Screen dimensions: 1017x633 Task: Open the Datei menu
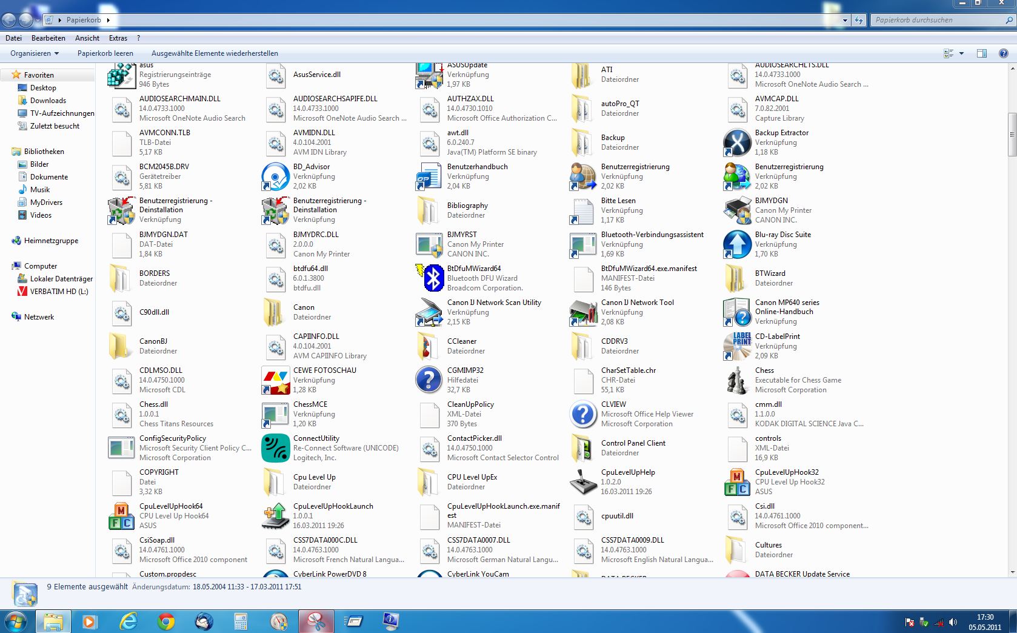coord(13,38)
